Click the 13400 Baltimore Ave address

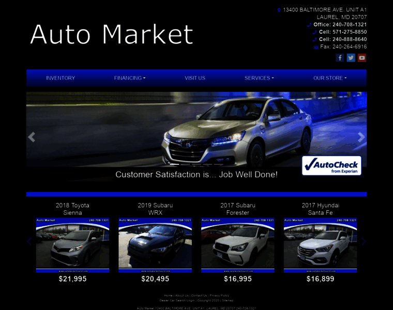click(x=325, y=13)
